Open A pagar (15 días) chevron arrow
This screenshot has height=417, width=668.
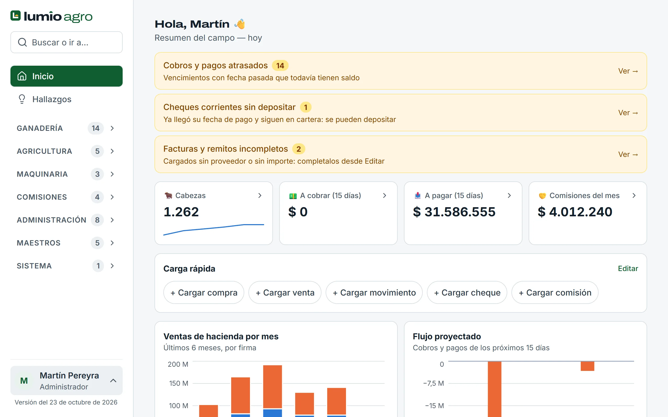[x=509, y=195]
